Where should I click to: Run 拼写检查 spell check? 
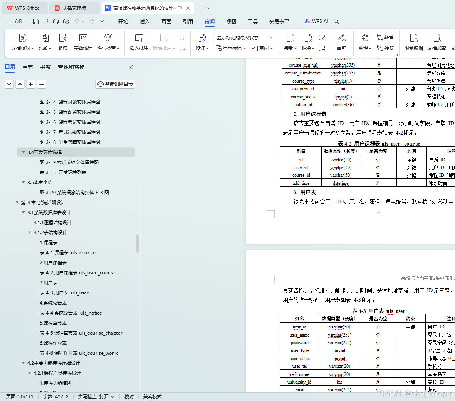point(108,42)
